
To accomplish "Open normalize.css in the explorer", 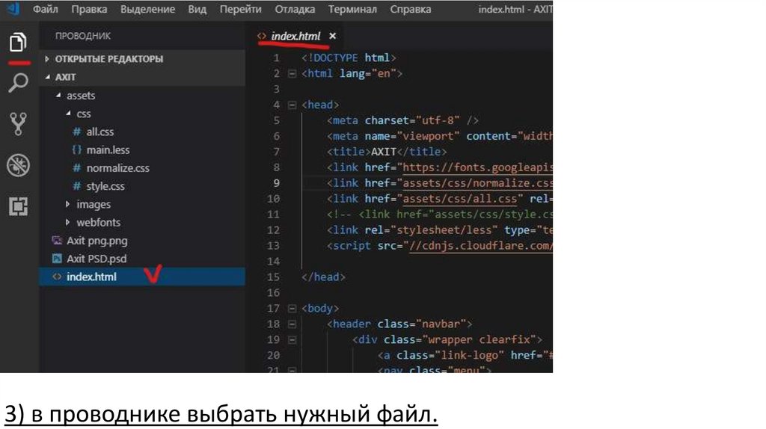I will click(x=117, y=168).
